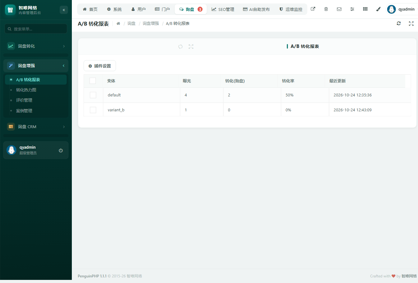The height and width of the screenshot is (283, 418).
Task: Click the sidebar qyadmin penguin avatar
Action: click(12, 150)
